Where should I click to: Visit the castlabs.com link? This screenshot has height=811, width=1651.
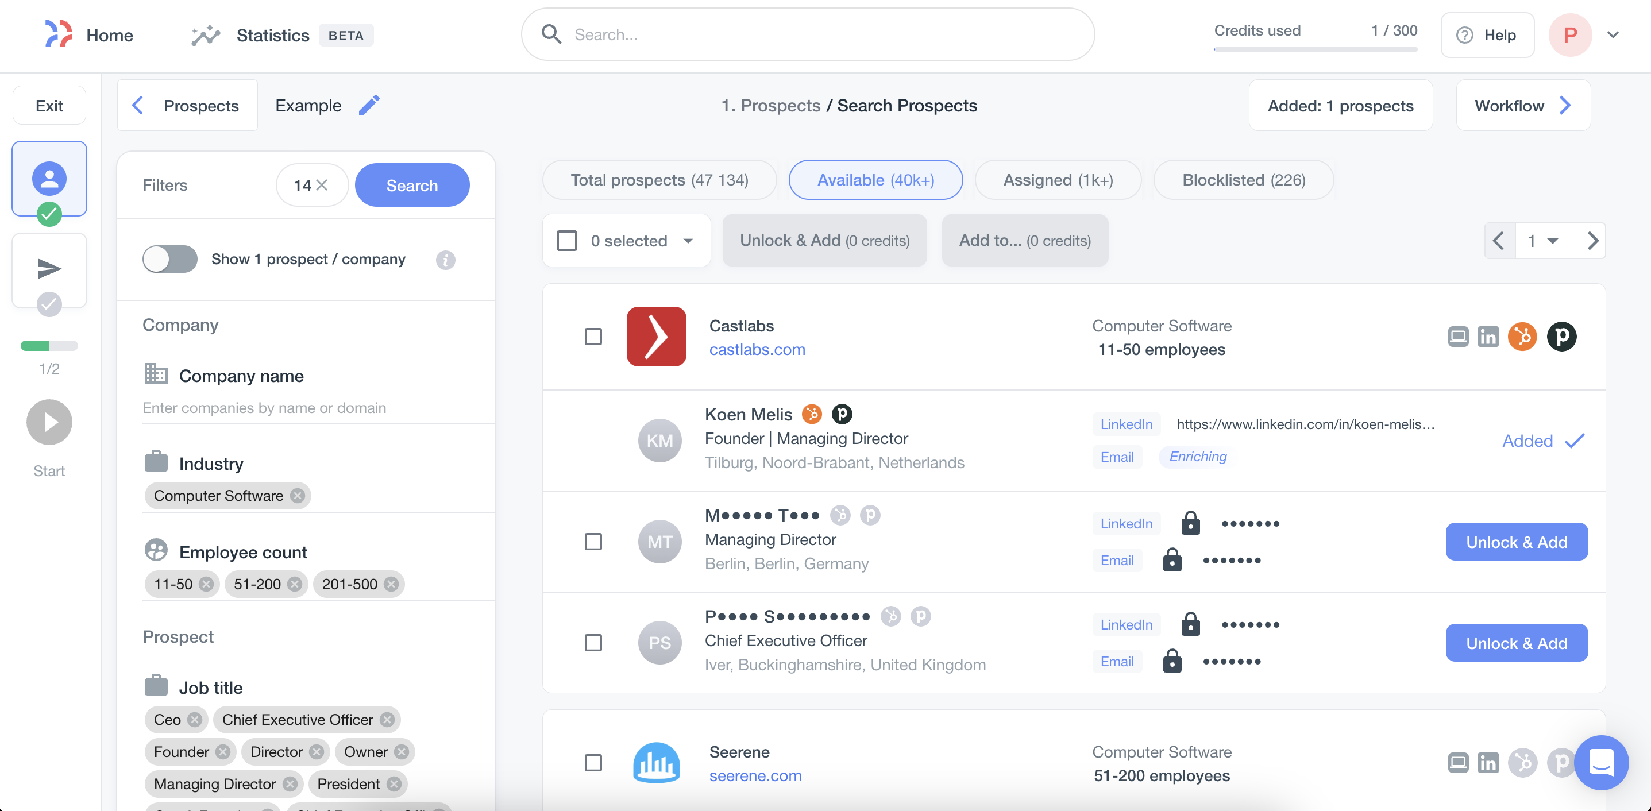(x=757, y=349)
